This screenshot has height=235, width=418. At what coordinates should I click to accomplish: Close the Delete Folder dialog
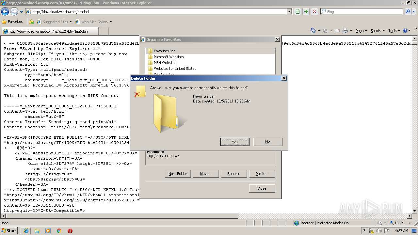pyautogui.click(x=284, y=78)
